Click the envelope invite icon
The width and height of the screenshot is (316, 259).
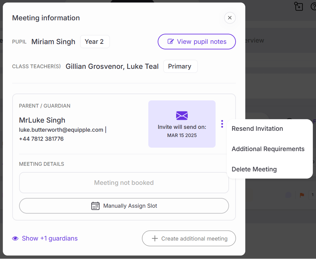(182, 115)
